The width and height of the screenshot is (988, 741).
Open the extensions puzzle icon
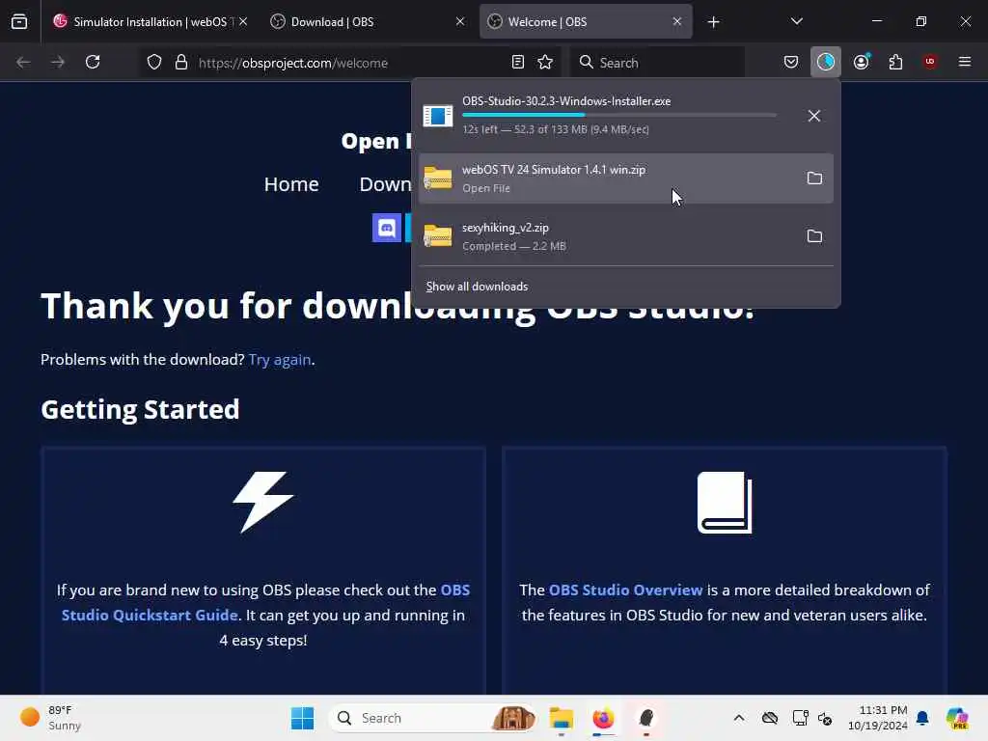(x=895, y=63)
